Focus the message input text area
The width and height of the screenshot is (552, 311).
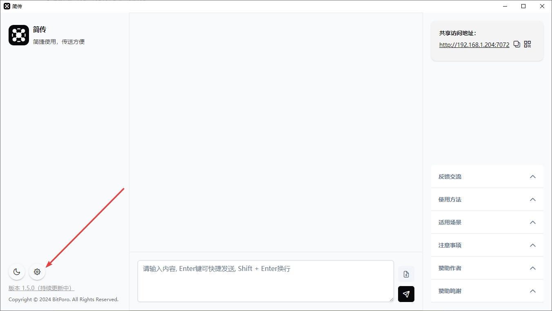[x=266, y=281]
